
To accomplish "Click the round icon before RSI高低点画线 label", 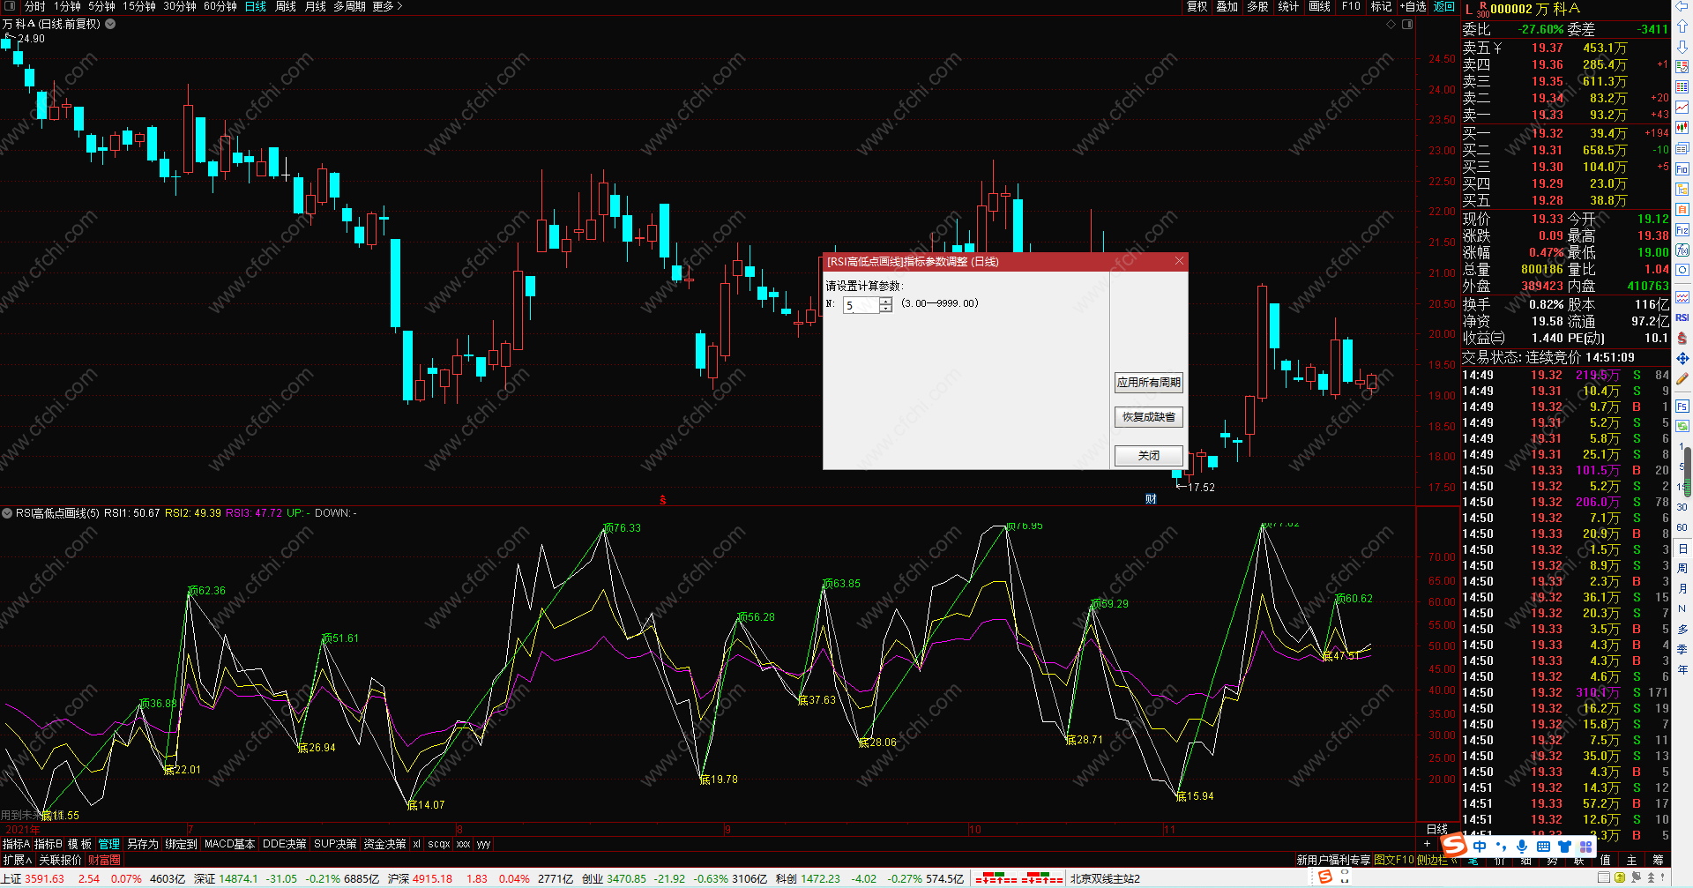I will point(7,512).
